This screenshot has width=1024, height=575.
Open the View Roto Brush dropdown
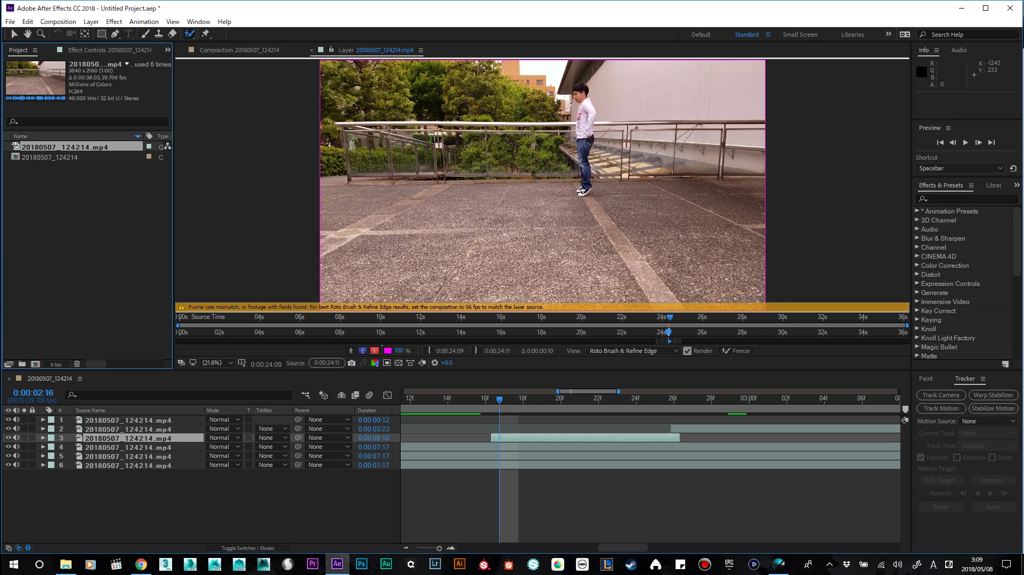[x=633, y=351]
